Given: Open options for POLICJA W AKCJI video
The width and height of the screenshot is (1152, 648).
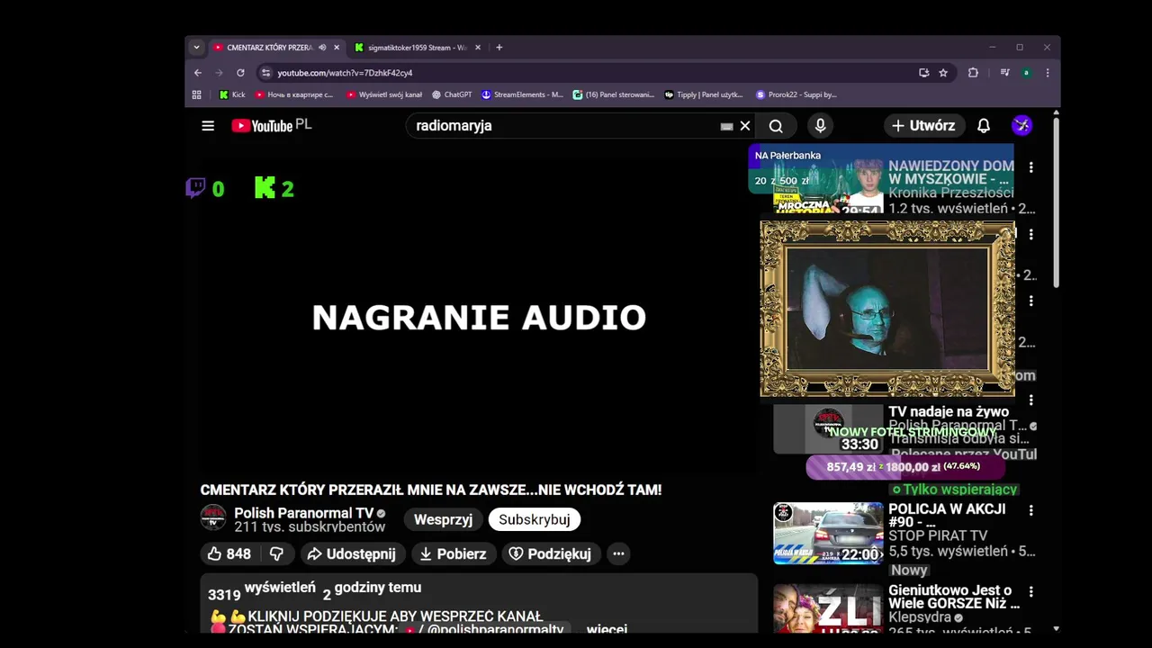Looking at the screenshot, I should (1031, 510).
